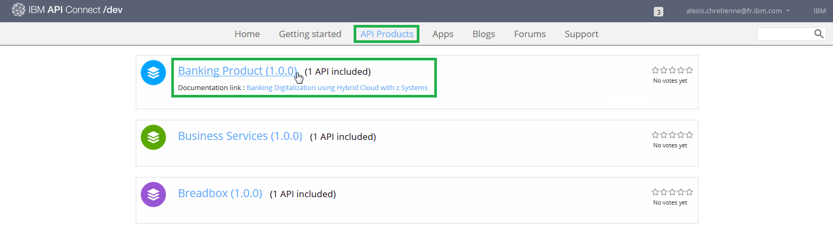The image size is (833, 230).
Task: Go to the Home menu item
Action: coord(247,34)
